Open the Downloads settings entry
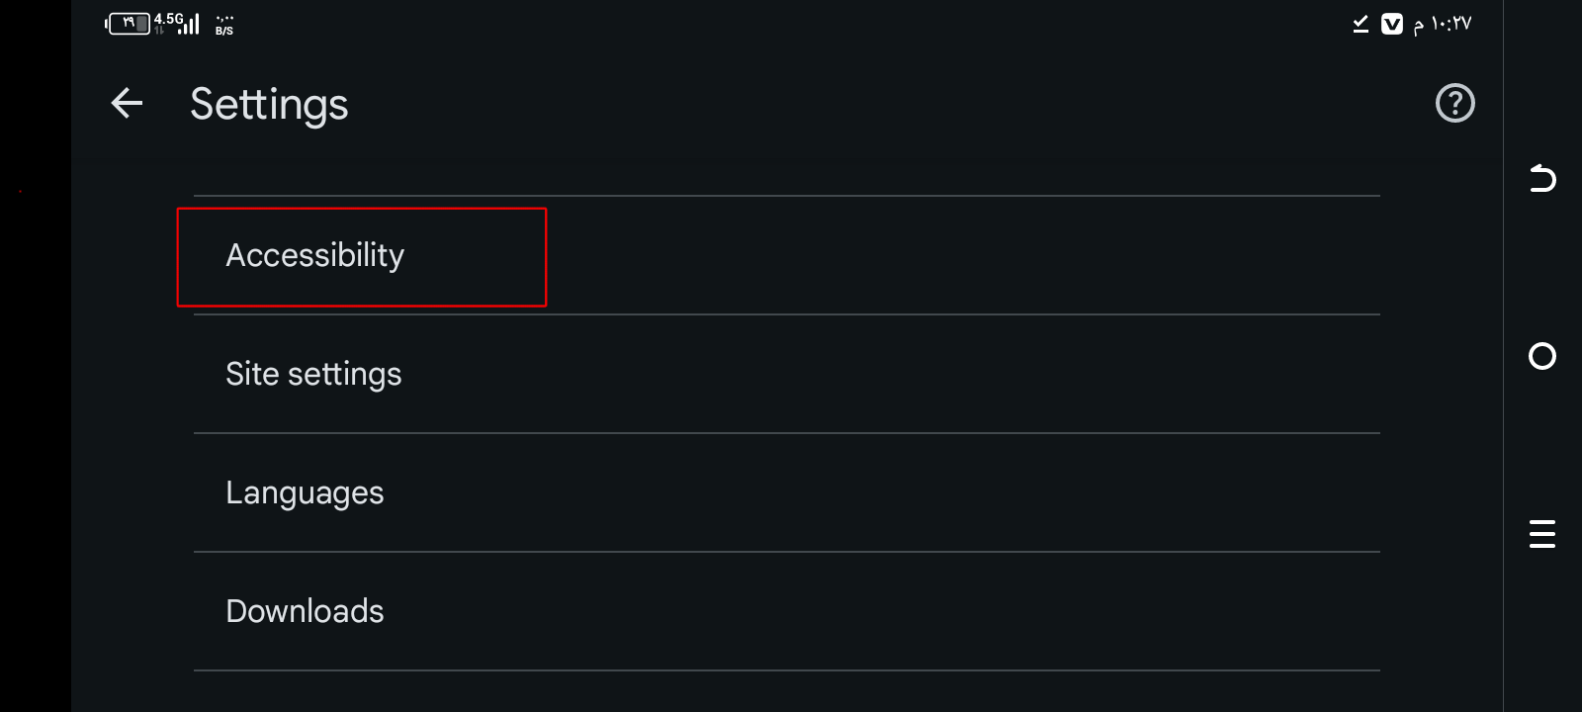The height and width of the screenshot is (712, 1582). (x=305, y=611)
